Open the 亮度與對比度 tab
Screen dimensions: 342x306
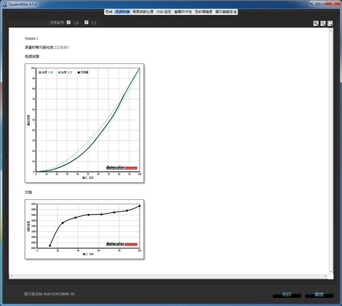[x=143, y=12]
